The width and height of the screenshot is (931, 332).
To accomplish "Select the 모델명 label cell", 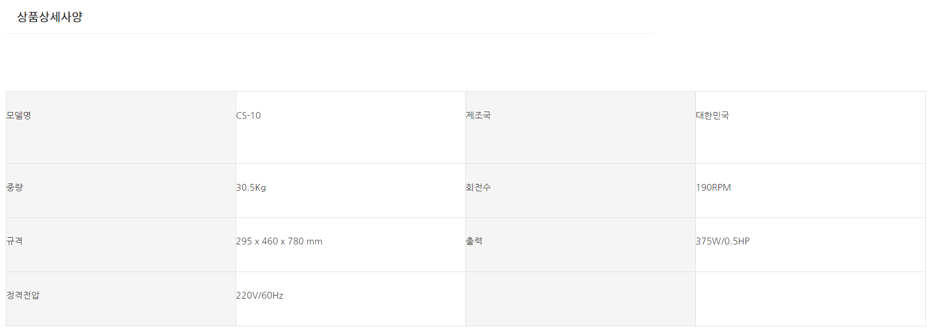I will pos(19,115).
